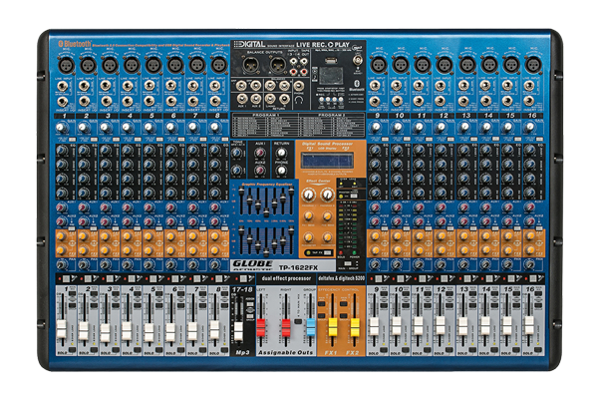Click the channel 5 line input jack
Image resolution: width=598 pixels, height=399 pixels.
149,86
